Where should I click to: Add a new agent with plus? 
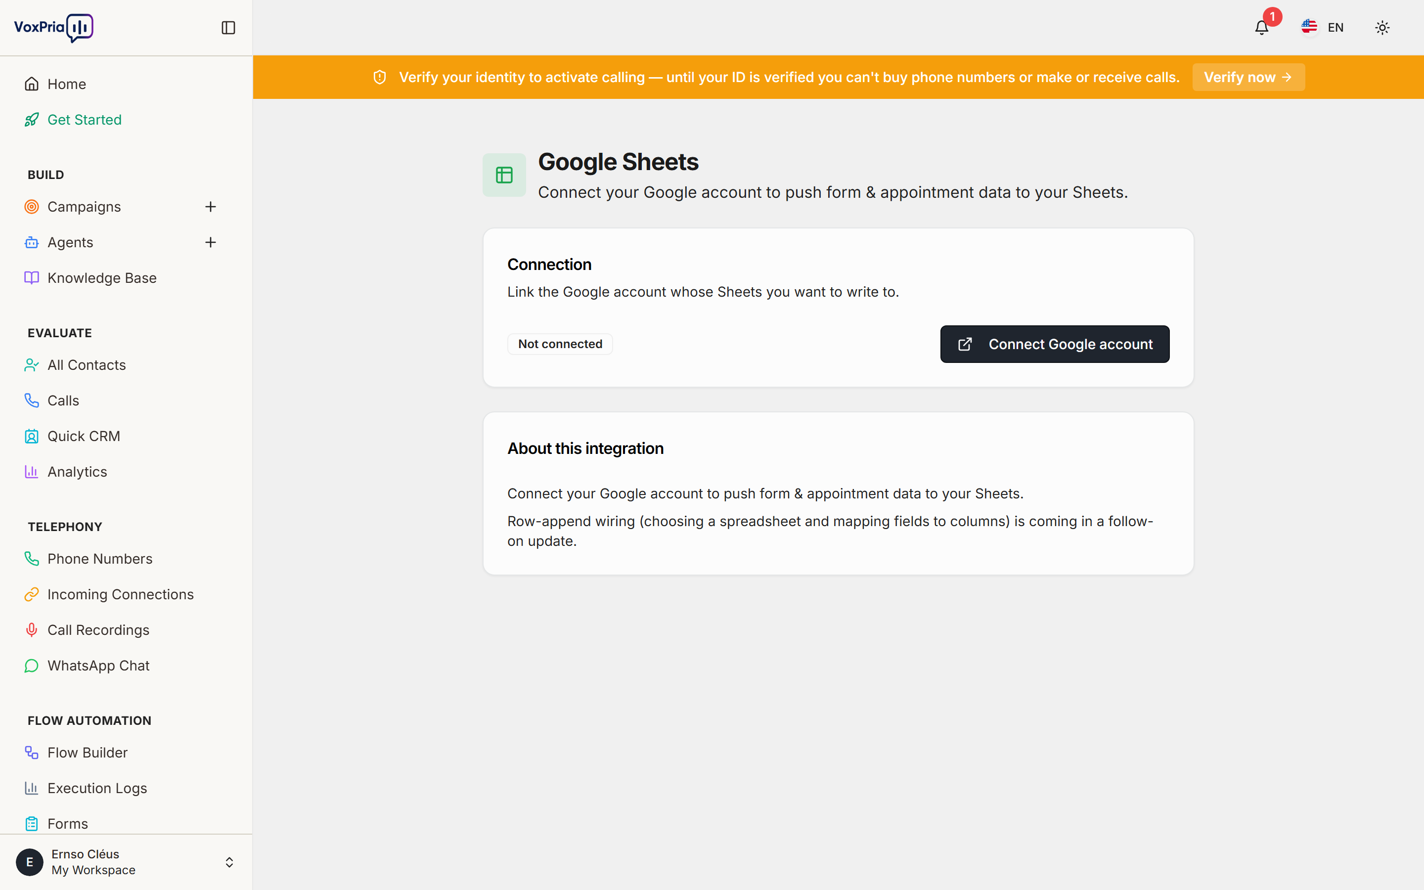point(211,242)
